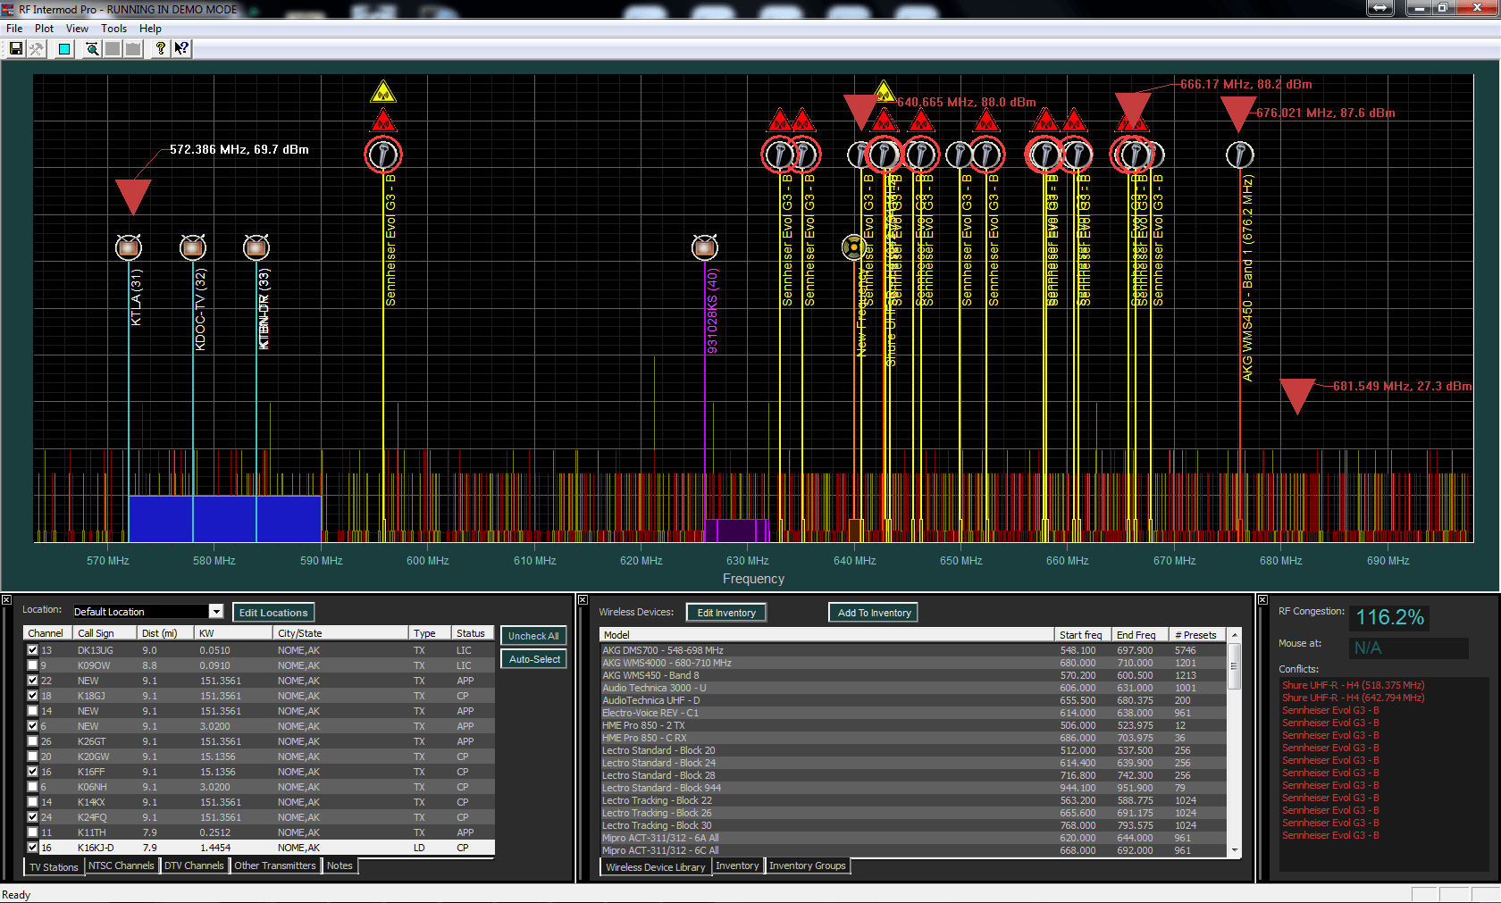Select the Audio Technica 3000 - U row
The image size is (1501, 903).
click(914, 688)
